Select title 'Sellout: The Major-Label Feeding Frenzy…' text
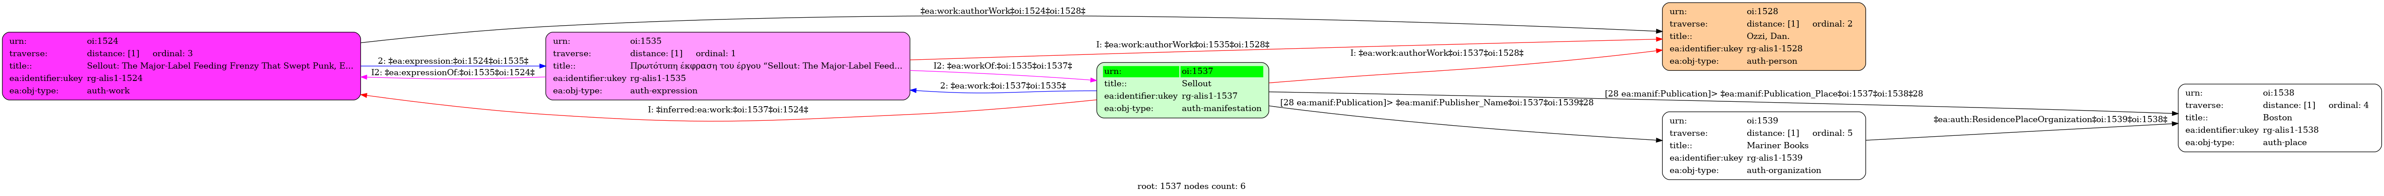Image resolution: width=2384 pixels, height=196 pixels. coord(220,65)
